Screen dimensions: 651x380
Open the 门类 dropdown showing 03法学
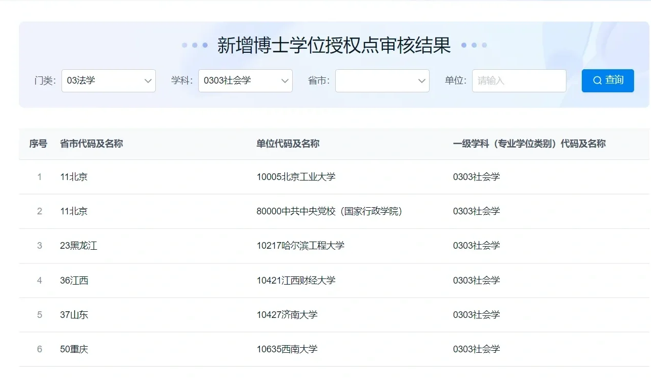[108, 81]
